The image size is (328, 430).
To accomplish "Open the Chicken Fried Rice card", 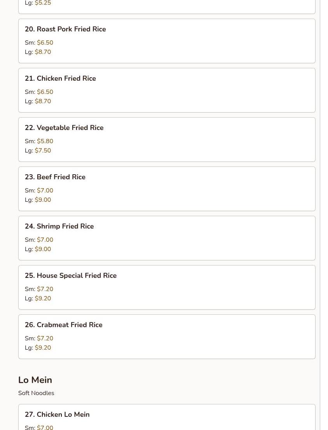I will pos(167,90).
